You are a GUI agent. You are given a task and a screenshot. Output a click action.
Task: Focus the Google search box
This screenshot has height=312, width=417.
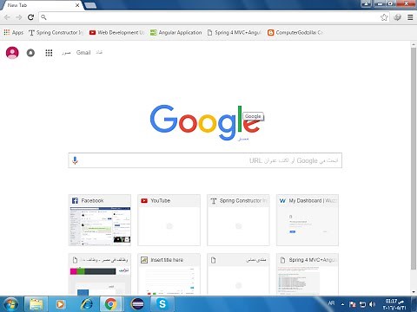click(205, 160)
